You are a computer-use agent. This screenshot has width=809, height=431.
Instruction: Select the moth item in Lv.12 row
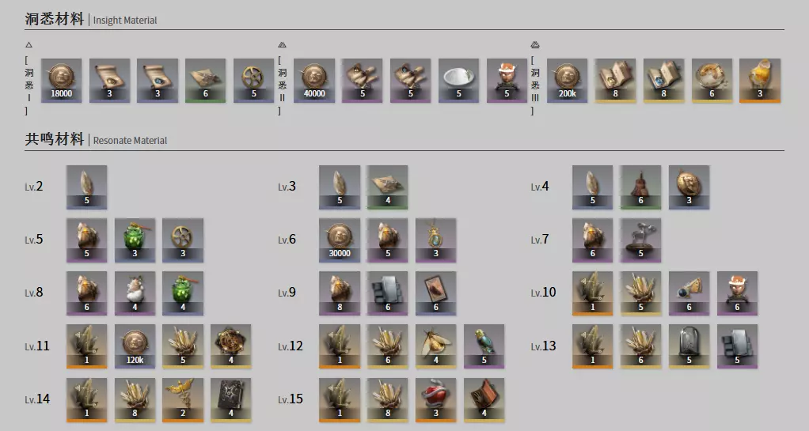pos(435,346)
